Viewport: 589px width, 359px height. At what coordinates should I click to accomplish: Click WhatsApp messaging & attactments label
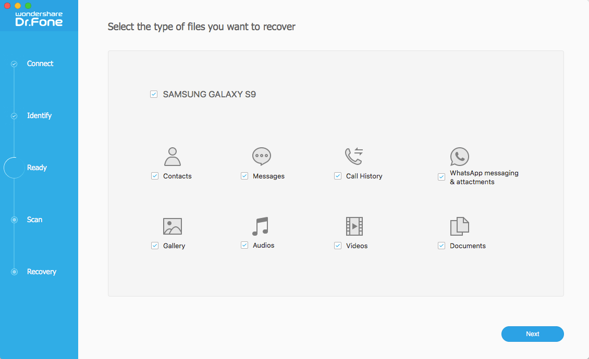[484, 177]
